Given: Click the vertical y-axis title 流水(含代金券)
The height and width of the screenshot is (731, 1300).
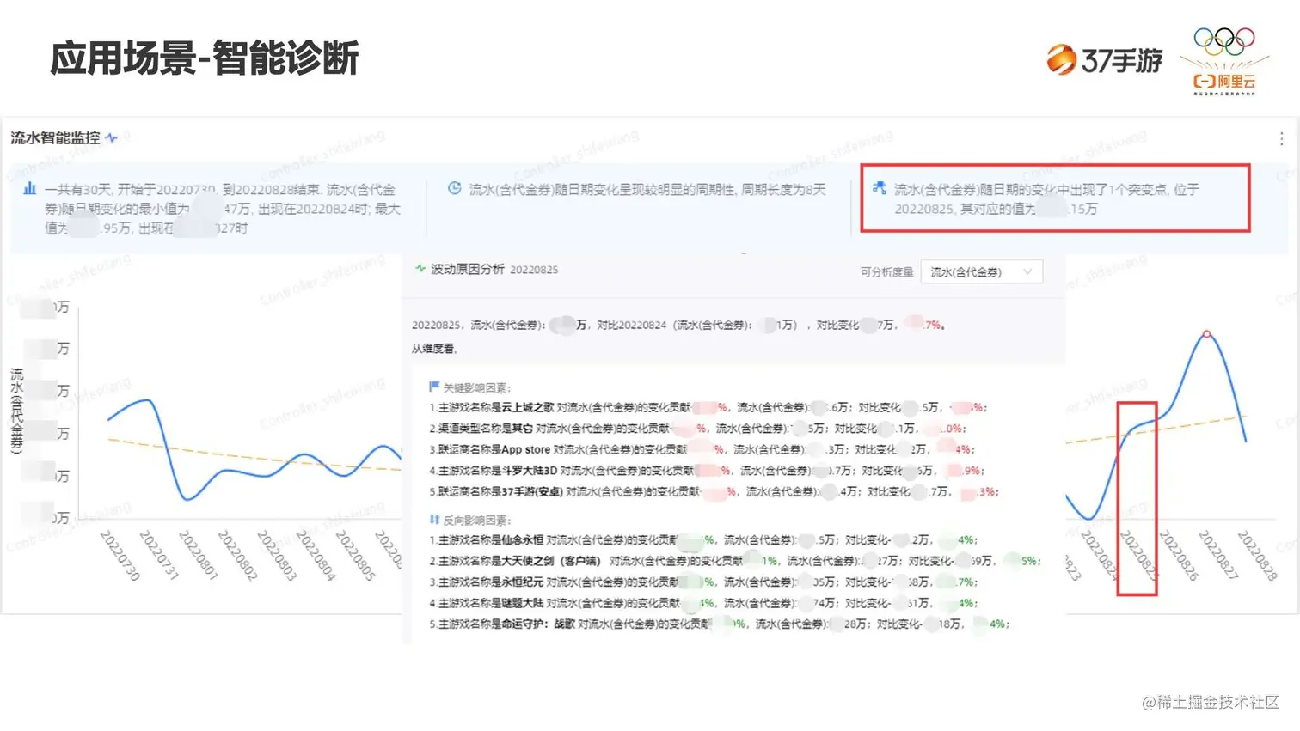Looking at the screenshot, I should click(17, 411).
